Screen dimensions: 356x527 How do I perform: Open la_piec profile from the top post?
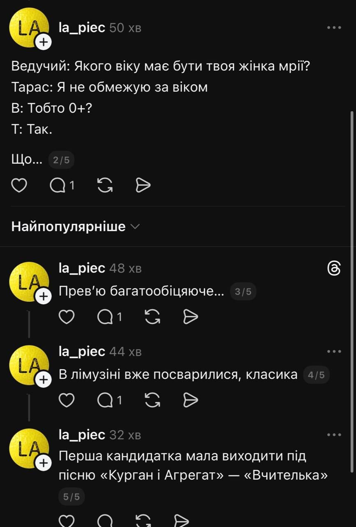pos(82,28)
